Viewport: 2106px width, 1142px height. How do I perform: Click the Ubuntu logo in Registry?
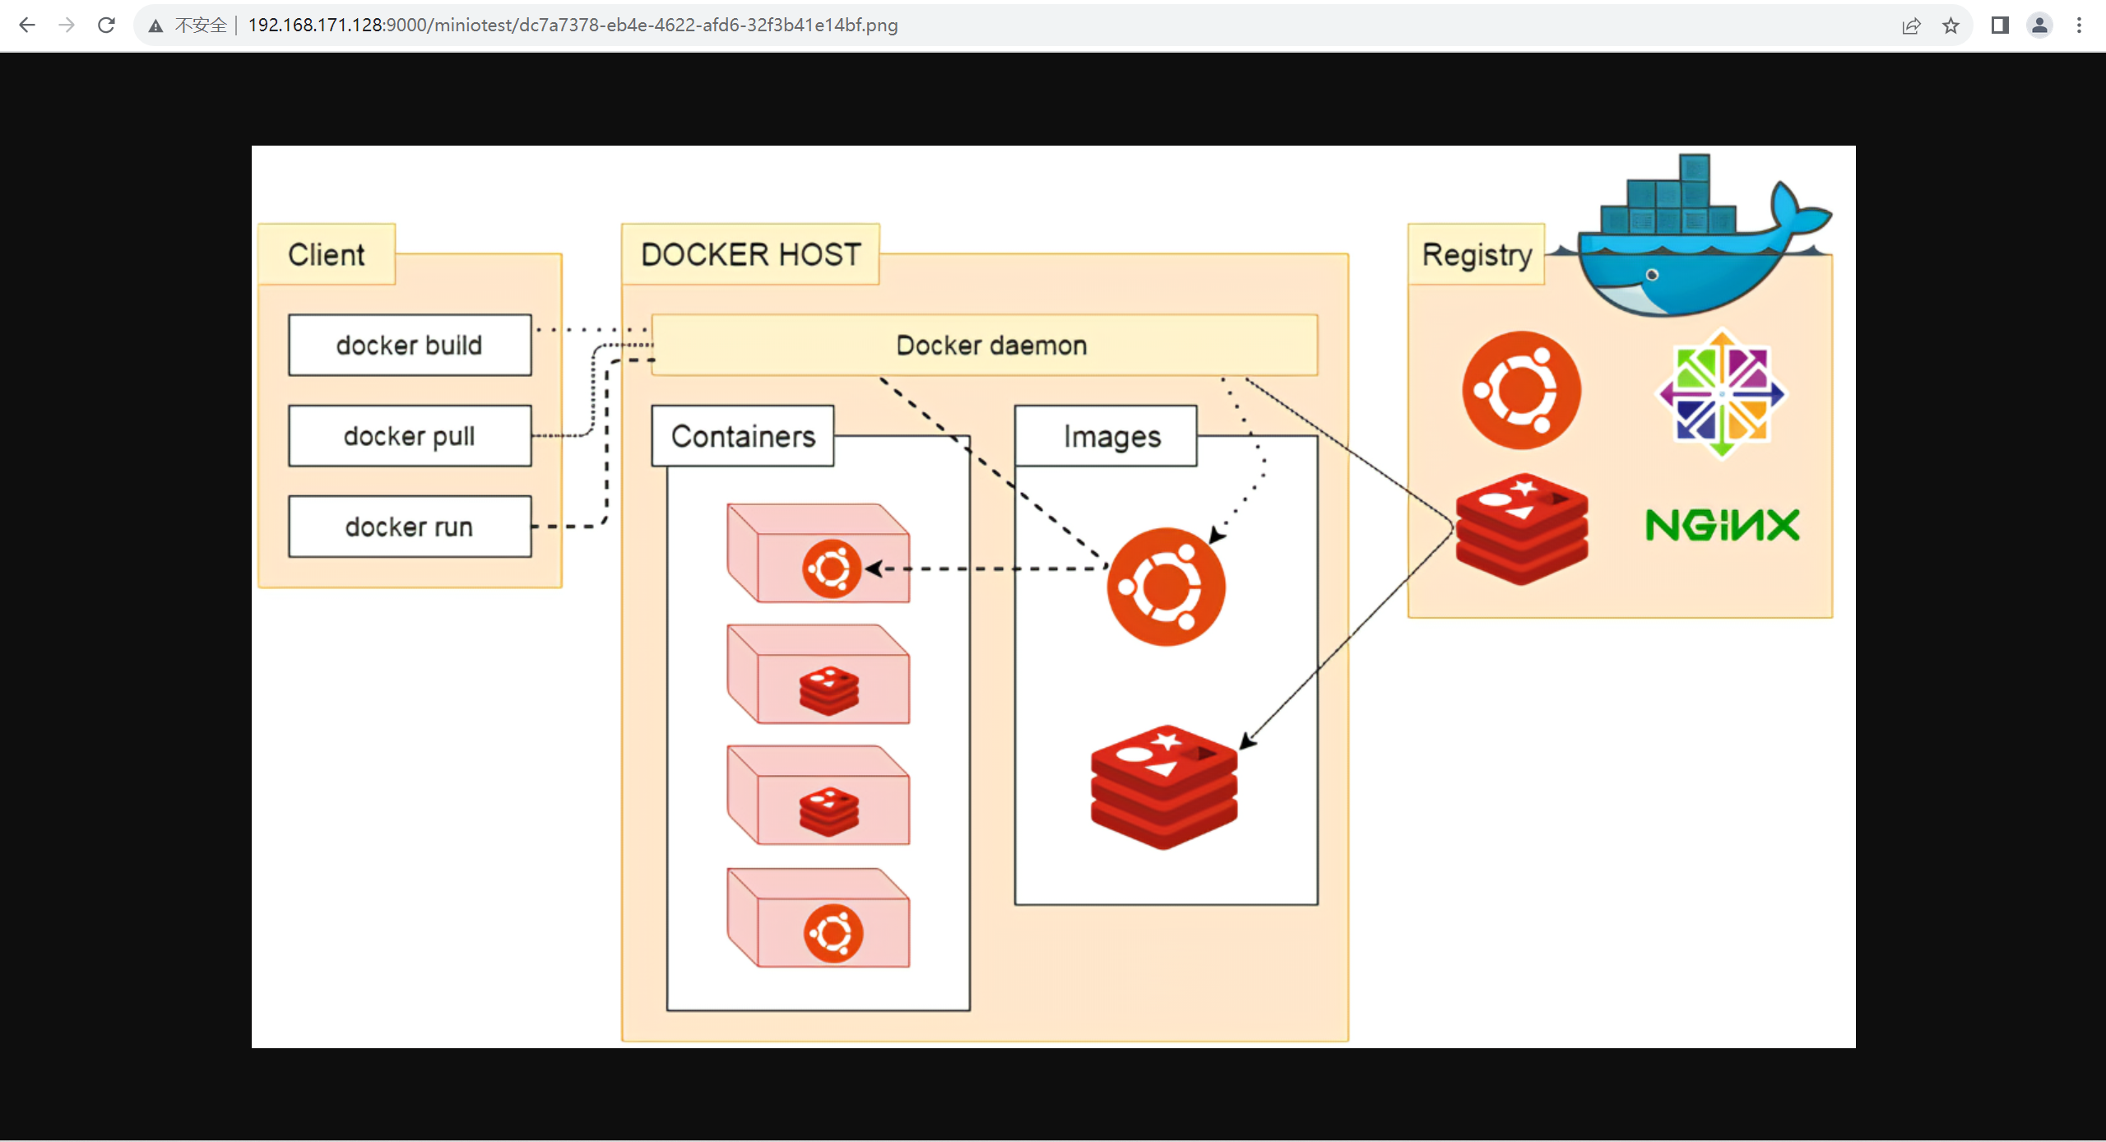point(1521,390)
